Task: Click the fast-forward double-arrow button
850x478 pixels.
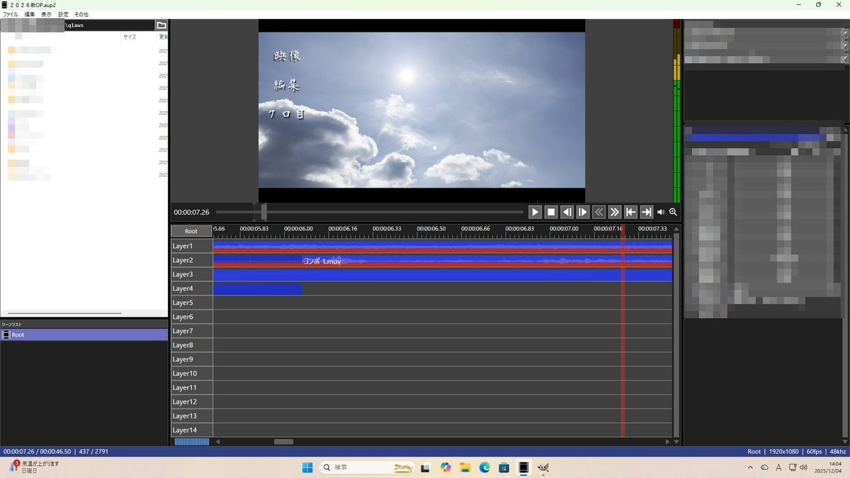Action: tap(614, 212)
